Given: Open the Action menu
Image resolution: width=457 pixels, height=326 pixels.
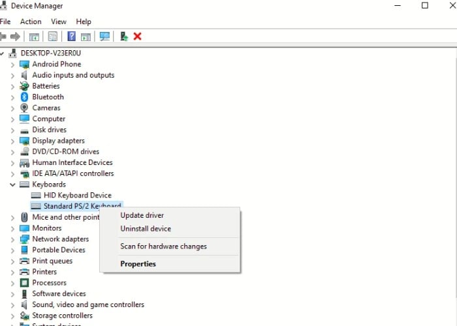Looking at the screenshot, I should (31, 22).
